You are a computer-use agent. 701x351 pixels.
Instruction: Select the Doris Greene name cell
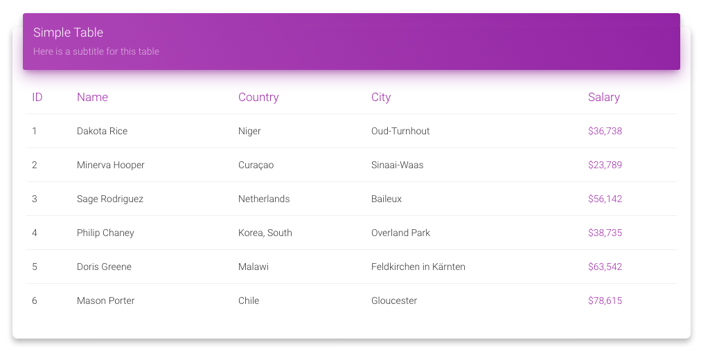click(x=104, y=267)
